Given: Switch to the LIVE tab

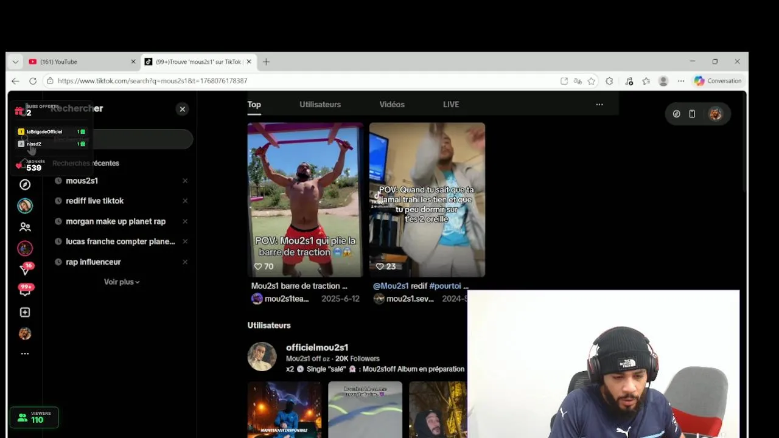Looking at the screenshot, I should tap(451, 105).
